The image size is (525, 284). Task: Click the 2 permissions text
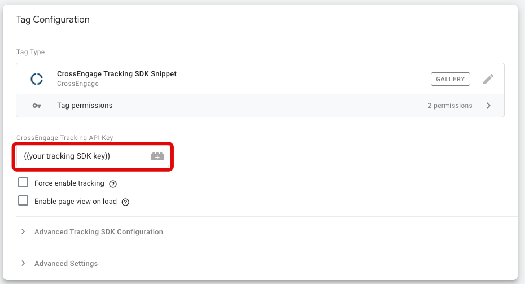point(450,106)
